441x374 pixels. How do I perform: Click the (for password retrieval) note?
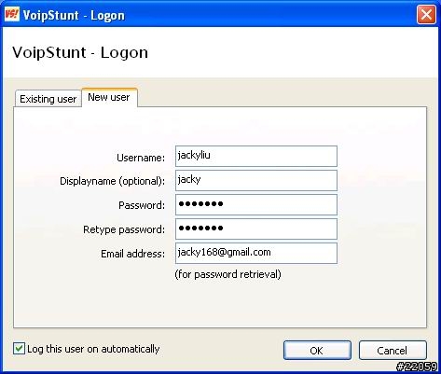pyautogui.click(x=227, y=274)
